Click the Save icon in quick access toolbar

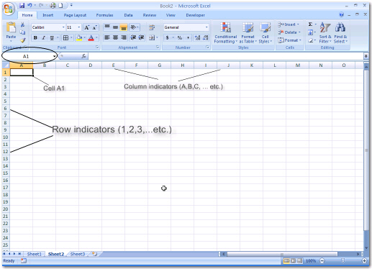point(22,5)
